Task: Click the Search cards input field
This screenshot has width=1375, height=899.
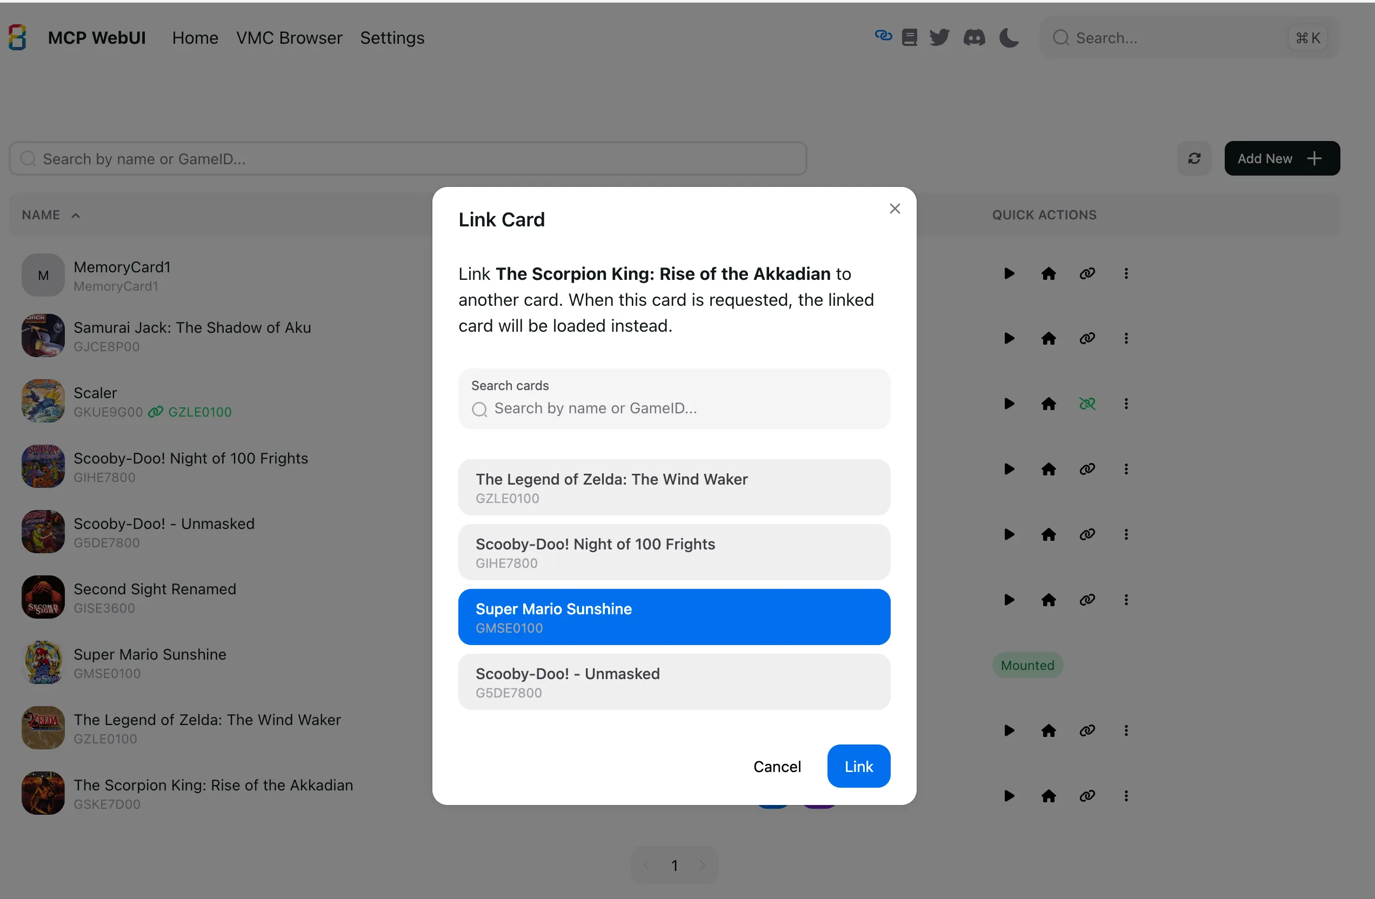Action: (x=673, y=398)
